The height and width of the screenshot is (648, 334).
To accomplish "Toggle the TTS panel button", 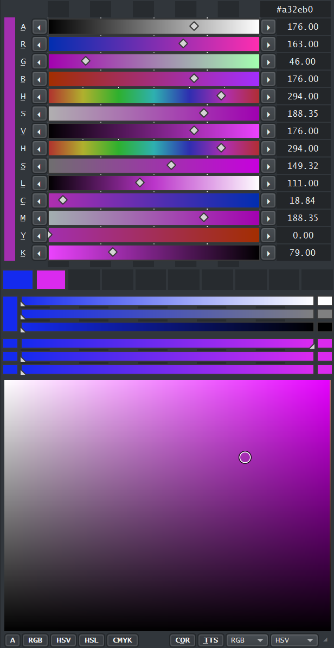I will (x=211, y=640).
